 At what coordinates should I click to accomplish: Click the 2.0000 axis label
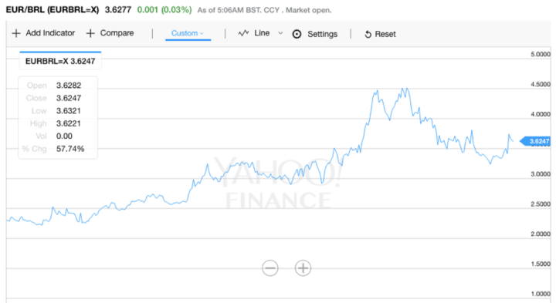click(x=541, y=234)
